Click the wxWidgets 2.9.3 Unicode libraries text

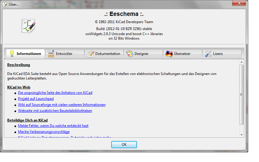tap(124, 34)
